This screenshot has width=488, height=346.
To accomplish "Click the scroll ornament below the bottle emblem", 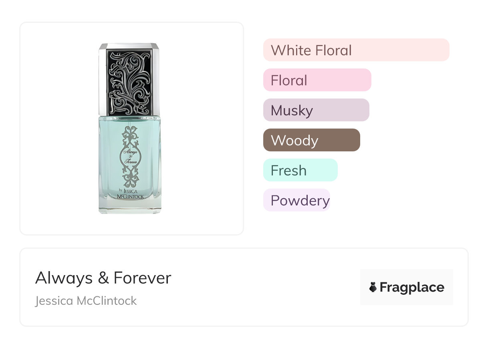I will tap(129, 178).
